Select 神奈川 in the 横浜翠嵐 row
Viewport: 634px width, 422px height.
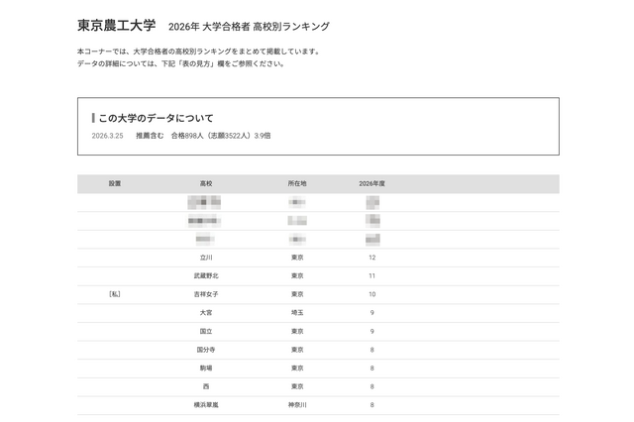297,404
